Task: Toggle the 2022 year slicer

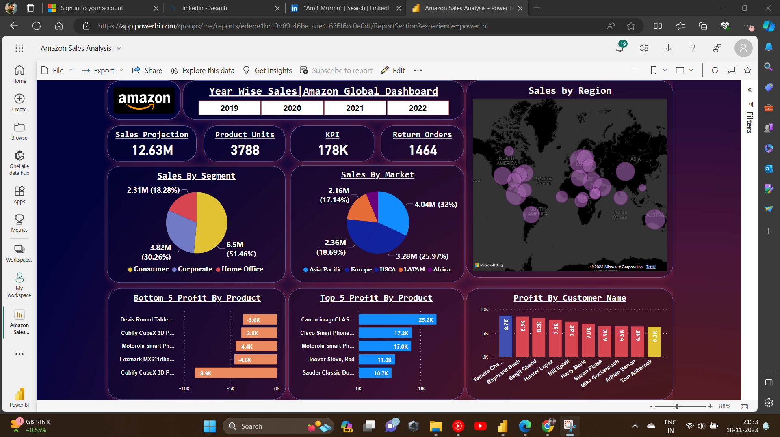Action: [418, 108]
